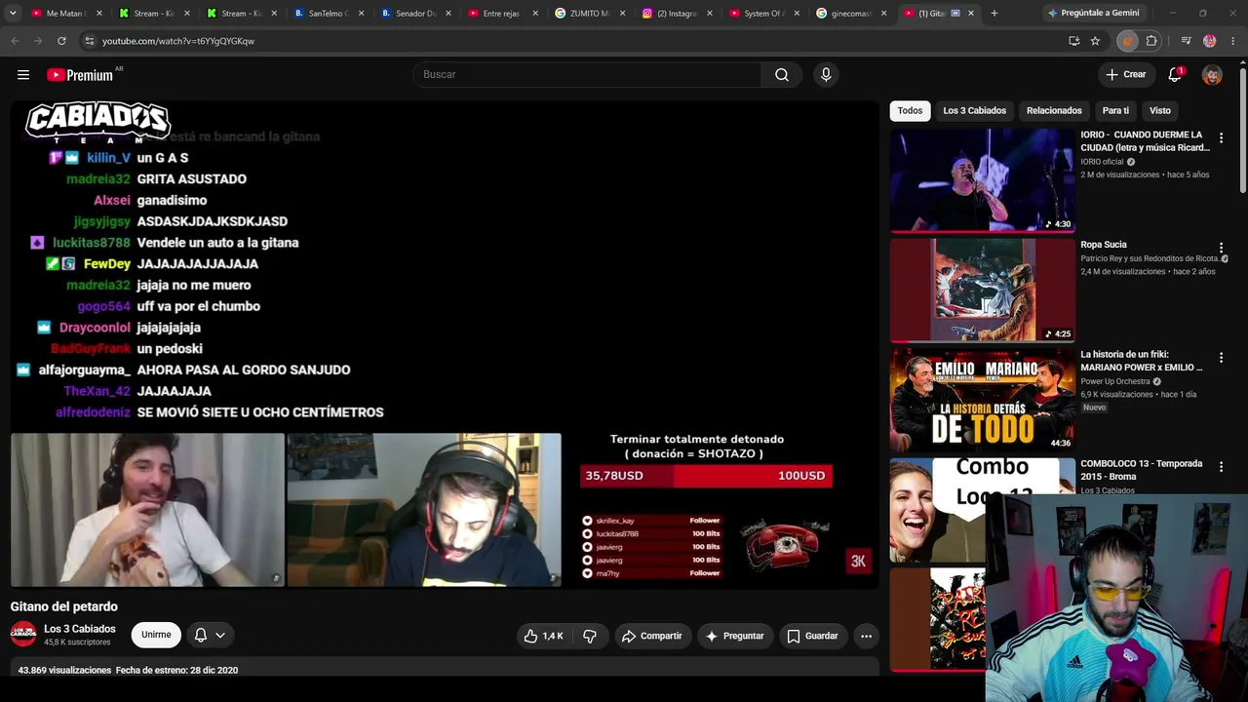Screen dimensions: 1248x702
Task: Open Pregúntale a Gemini button
Action: pyautogui.click(x=1093, y=14)
